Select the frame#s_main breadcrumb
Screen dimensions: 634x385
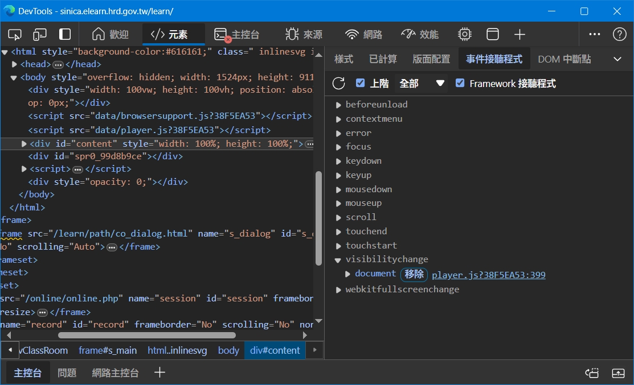tap(108, 350)
